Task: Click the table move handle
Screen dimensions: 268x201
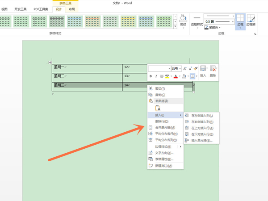Action: (50, 63)
